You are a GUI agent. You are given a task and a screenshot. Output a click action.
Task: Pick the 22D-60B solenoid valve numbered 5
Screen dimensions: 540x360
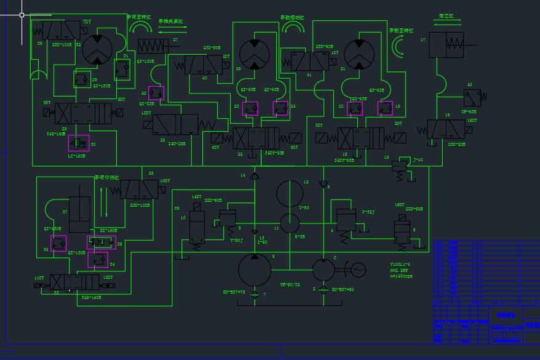402,233
